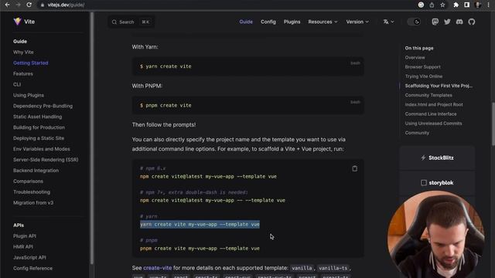Jump to Using Unreleased Commits entry
The height and width of the screenshot is (278, 495).
[433, 124]
